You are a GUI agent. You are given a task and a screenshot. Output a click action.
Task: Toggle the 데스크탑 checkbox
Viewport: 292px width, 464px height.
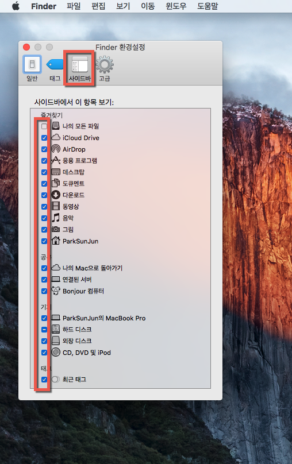pyautogui.click(x=44, y=172)
